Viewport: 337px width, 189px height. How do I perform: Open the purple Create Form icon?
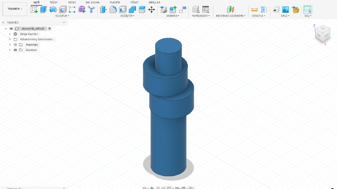pos(82,9)
